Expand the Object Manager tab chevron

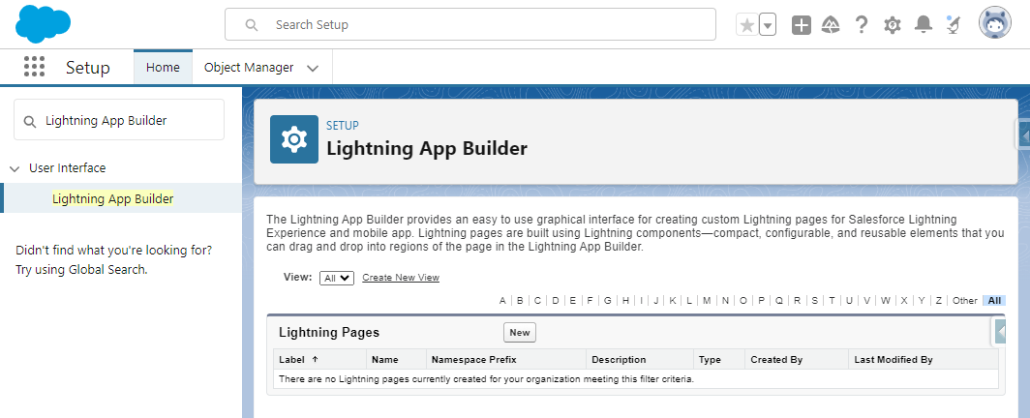(x=314, y=69)
